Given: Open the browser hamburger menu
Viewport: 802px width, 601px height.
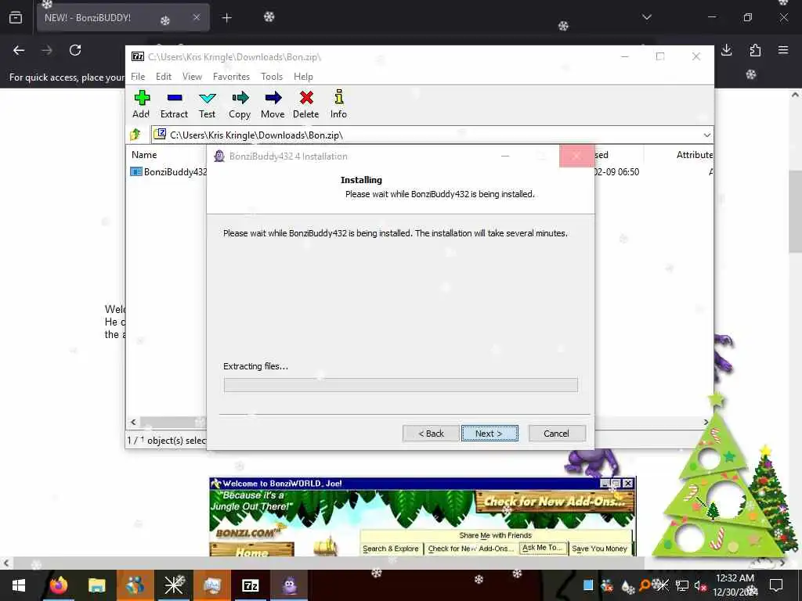Looking at the screenshot, I should point(783,50).
